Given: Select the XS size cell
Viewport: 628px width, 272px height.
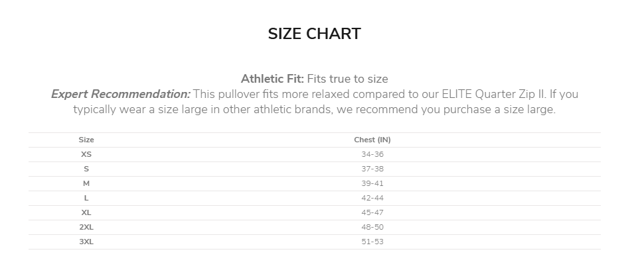Looking at the screenshot, I should pos(86,154).
